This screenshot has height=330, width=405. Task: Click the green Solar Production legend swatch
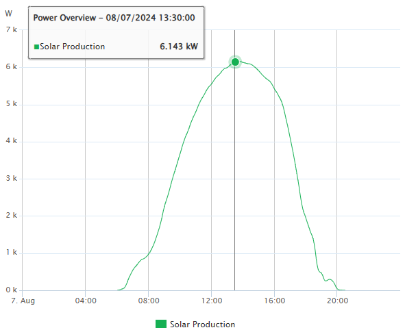click(x=160, y=324)
